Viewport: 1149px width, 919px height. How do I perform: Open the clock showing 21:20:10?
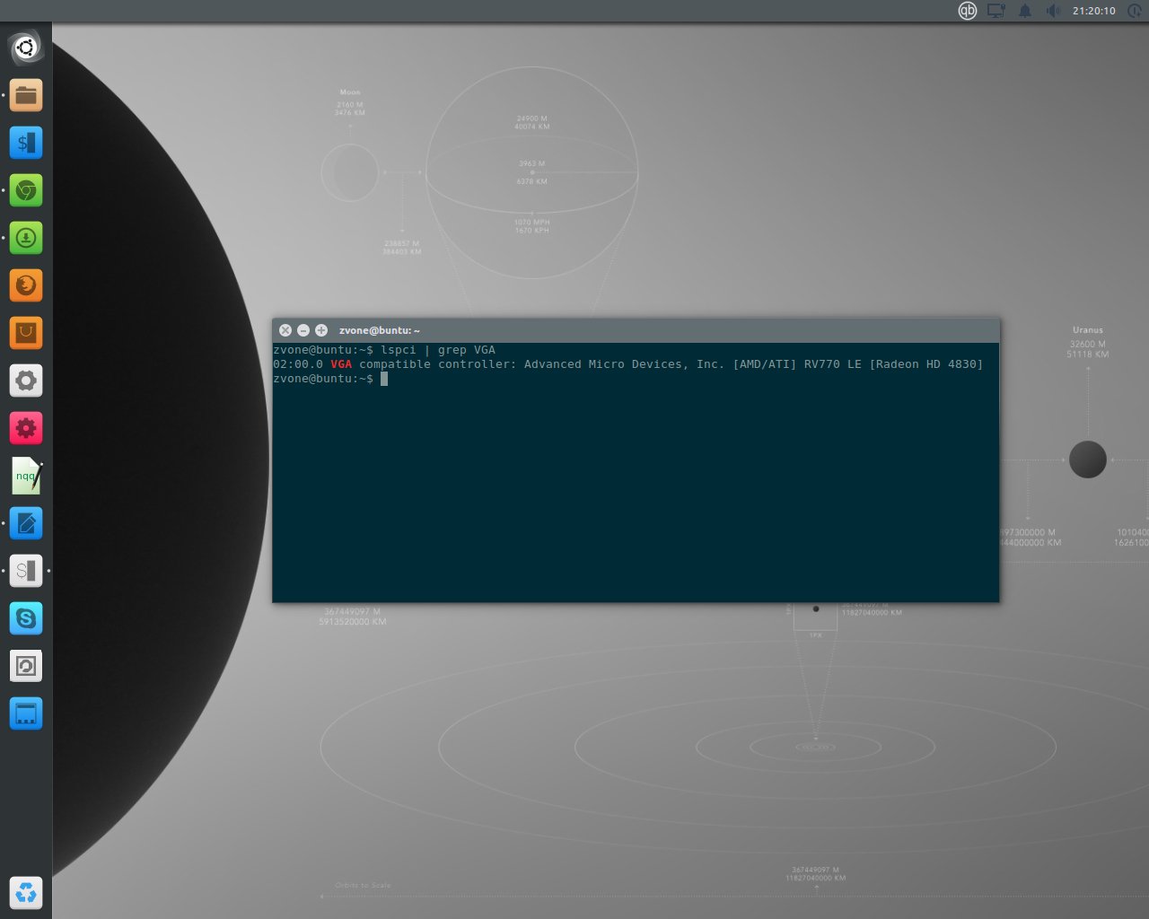point(1093,11)
